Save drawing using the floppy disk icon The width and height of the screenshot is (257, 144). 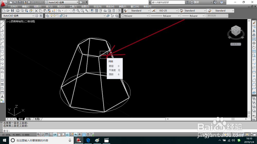point(12,11)
